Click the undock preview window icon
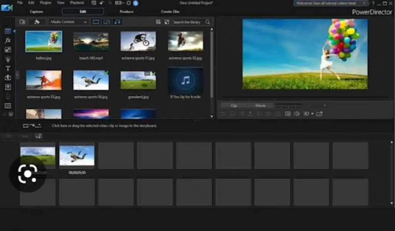 pos(320,114)
